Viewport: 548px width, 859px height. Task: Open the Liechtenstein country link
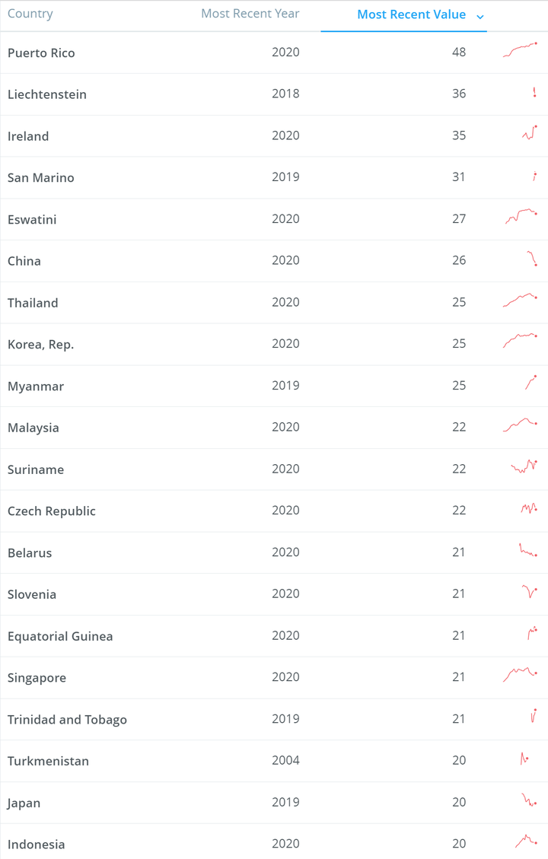pos(47,94)
